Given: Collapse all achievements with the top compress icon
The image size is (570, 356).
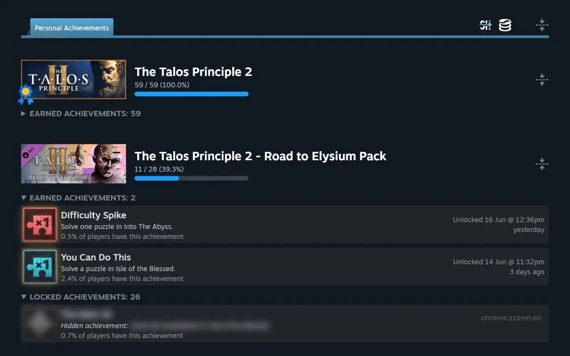Looking at the screenshot, I should (x=542, y=25).
